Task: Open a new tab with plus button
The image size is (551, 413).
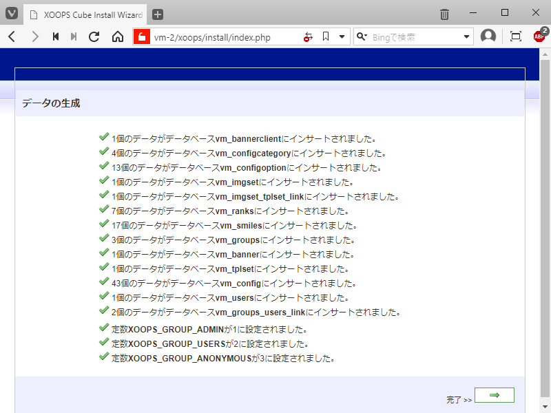Action: click(x=158, y=14)
